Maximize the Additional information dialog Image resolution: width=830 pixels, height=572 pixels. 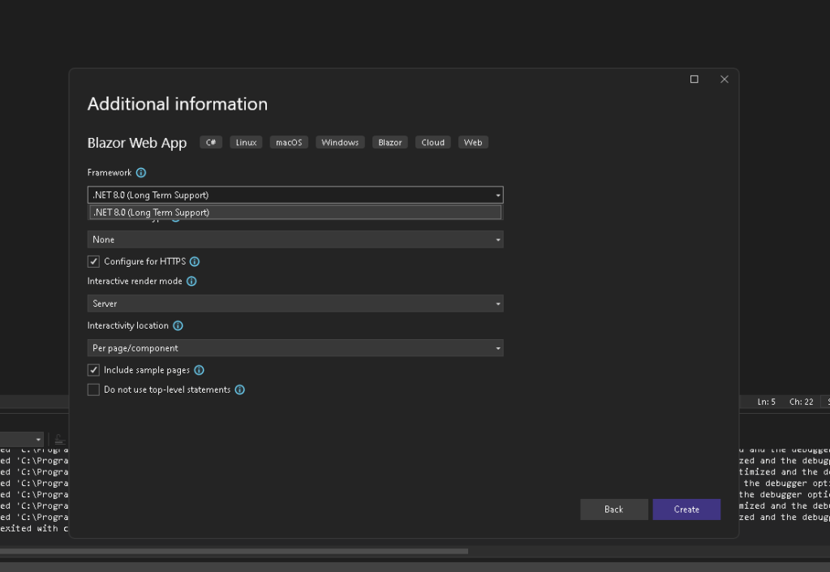coord(694,80)
